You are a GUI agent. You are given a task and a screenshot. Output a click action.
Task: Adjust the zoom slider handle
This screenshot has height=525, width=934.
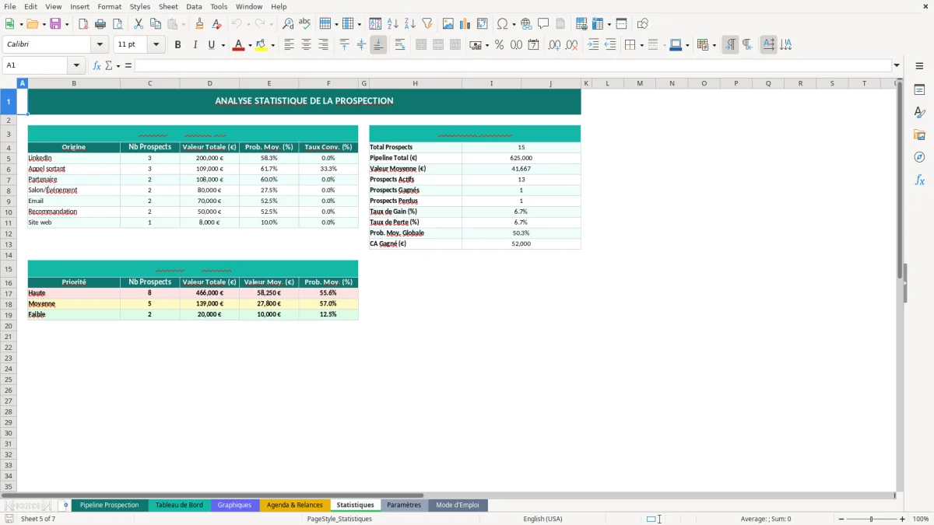872,519
